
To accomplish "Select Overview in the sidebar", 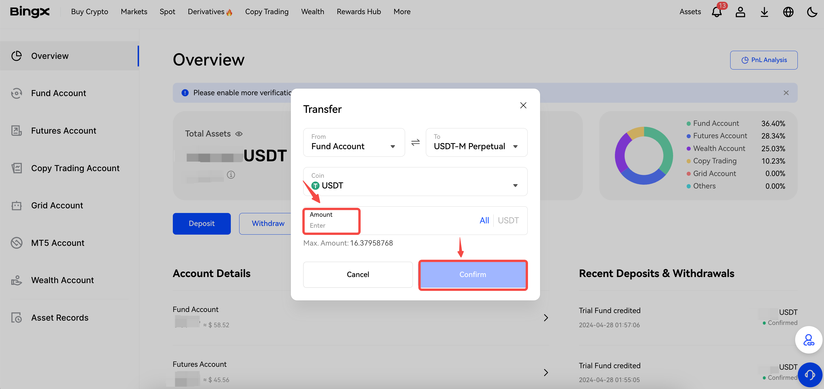I will [x=70, y=56].
